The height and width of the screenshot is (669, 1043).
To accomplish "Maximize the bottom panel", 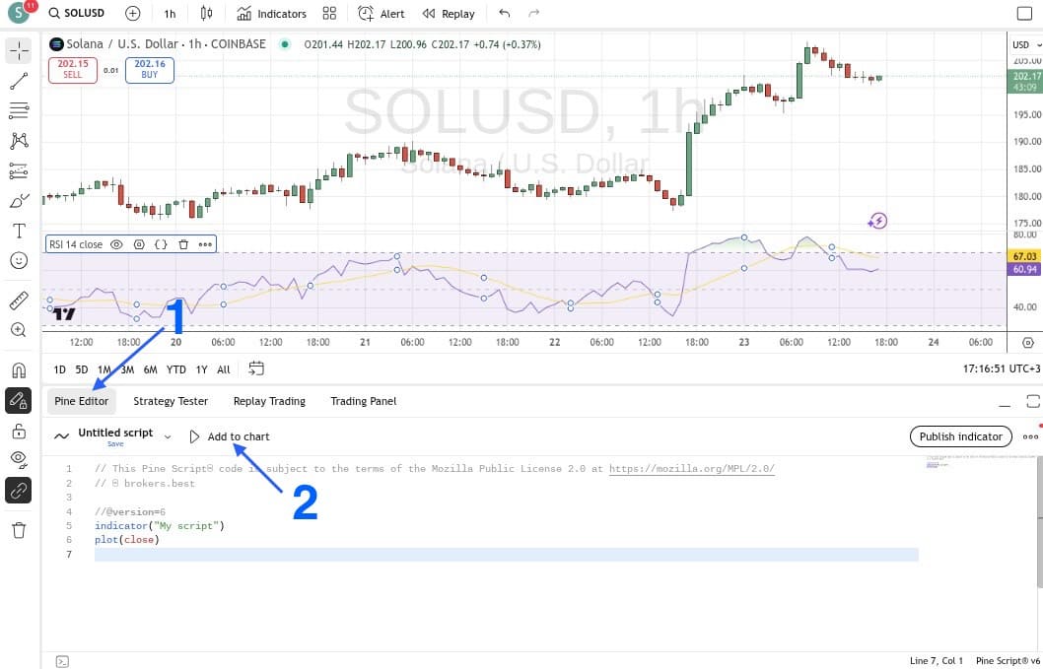I will coord(1032,401).
